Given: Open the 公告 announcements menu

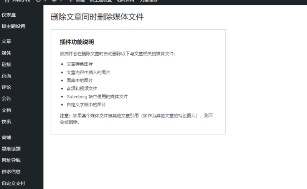Looking at the screenshot, I should click(6, 99).
